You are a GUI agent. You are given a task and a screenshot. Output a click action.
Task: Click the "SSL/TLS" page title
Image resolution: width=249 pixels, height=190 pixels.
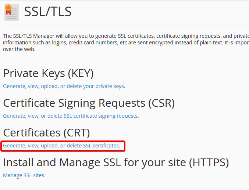[x=48, y=12]
